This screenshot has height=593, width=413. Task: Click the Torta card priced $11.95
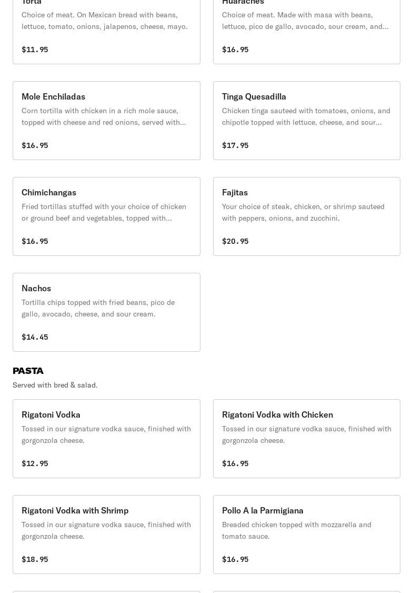(x=106, y=32)
